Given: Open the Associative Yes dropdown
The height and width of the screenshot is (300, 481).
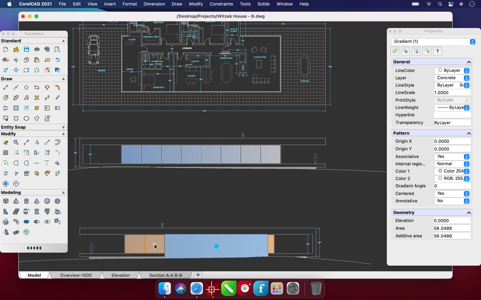Looking at the screenshot, I should click(452, 156).
